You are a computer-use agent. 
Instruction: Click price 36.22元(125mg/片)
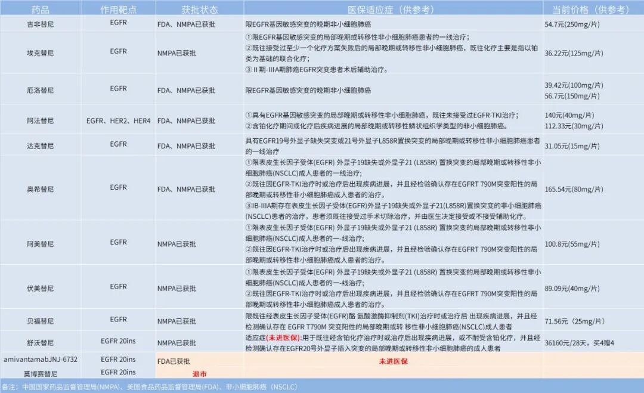574,53
